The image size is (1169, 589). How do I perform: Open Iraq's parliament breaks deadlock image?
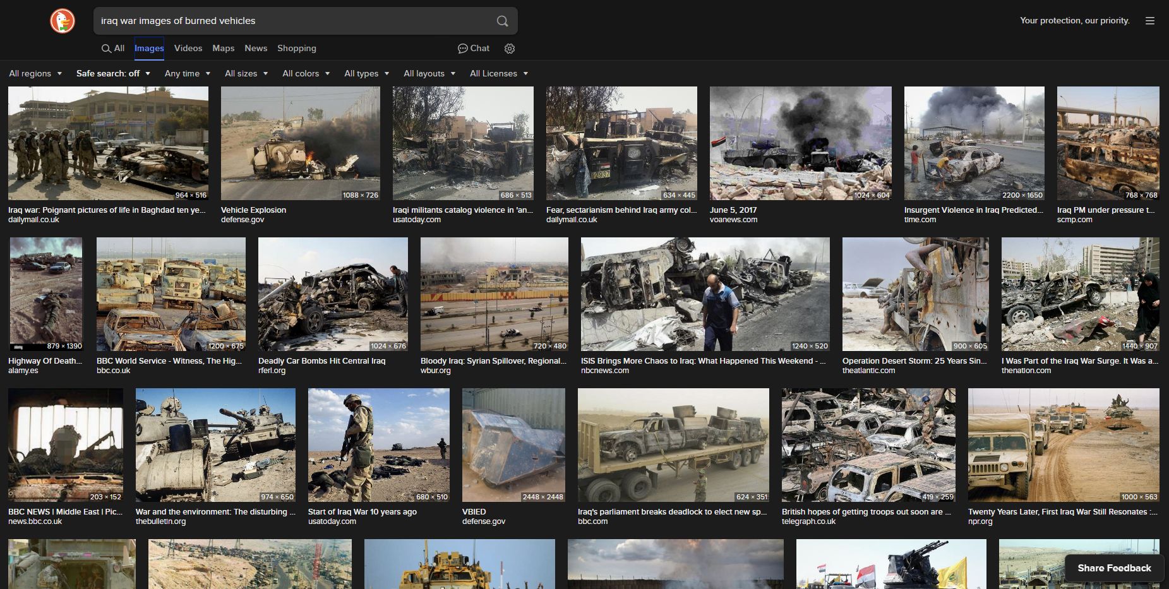click(673, 445)
